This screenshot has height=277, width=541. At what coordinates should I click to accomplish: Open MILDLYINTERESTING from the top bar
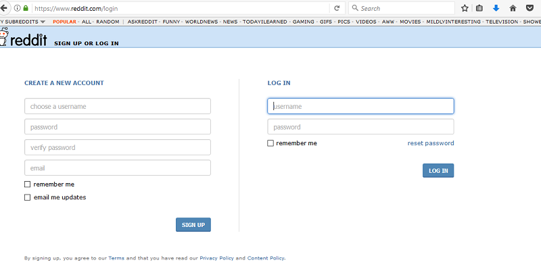click(453, 22)
